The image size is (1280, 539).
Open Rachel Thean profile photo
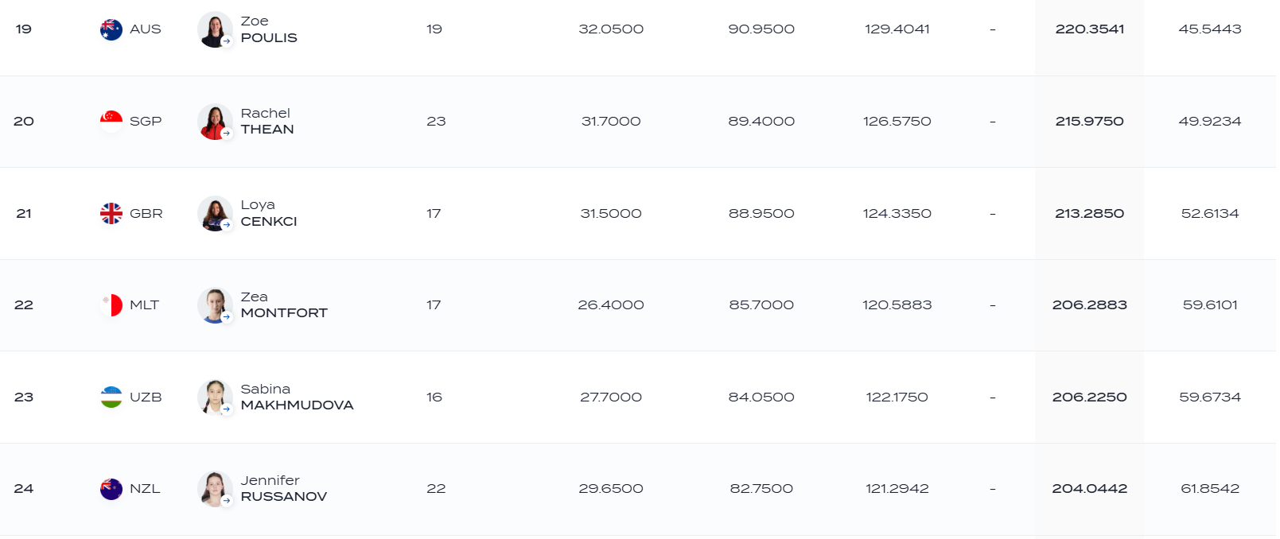click(215, 122)
